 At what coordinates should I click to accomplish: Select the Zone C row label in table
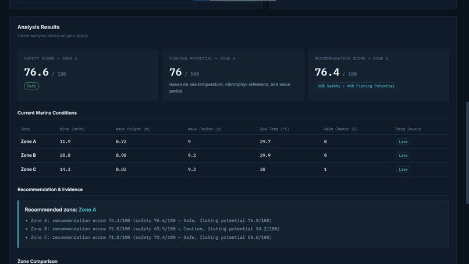[x=29, y=170]
